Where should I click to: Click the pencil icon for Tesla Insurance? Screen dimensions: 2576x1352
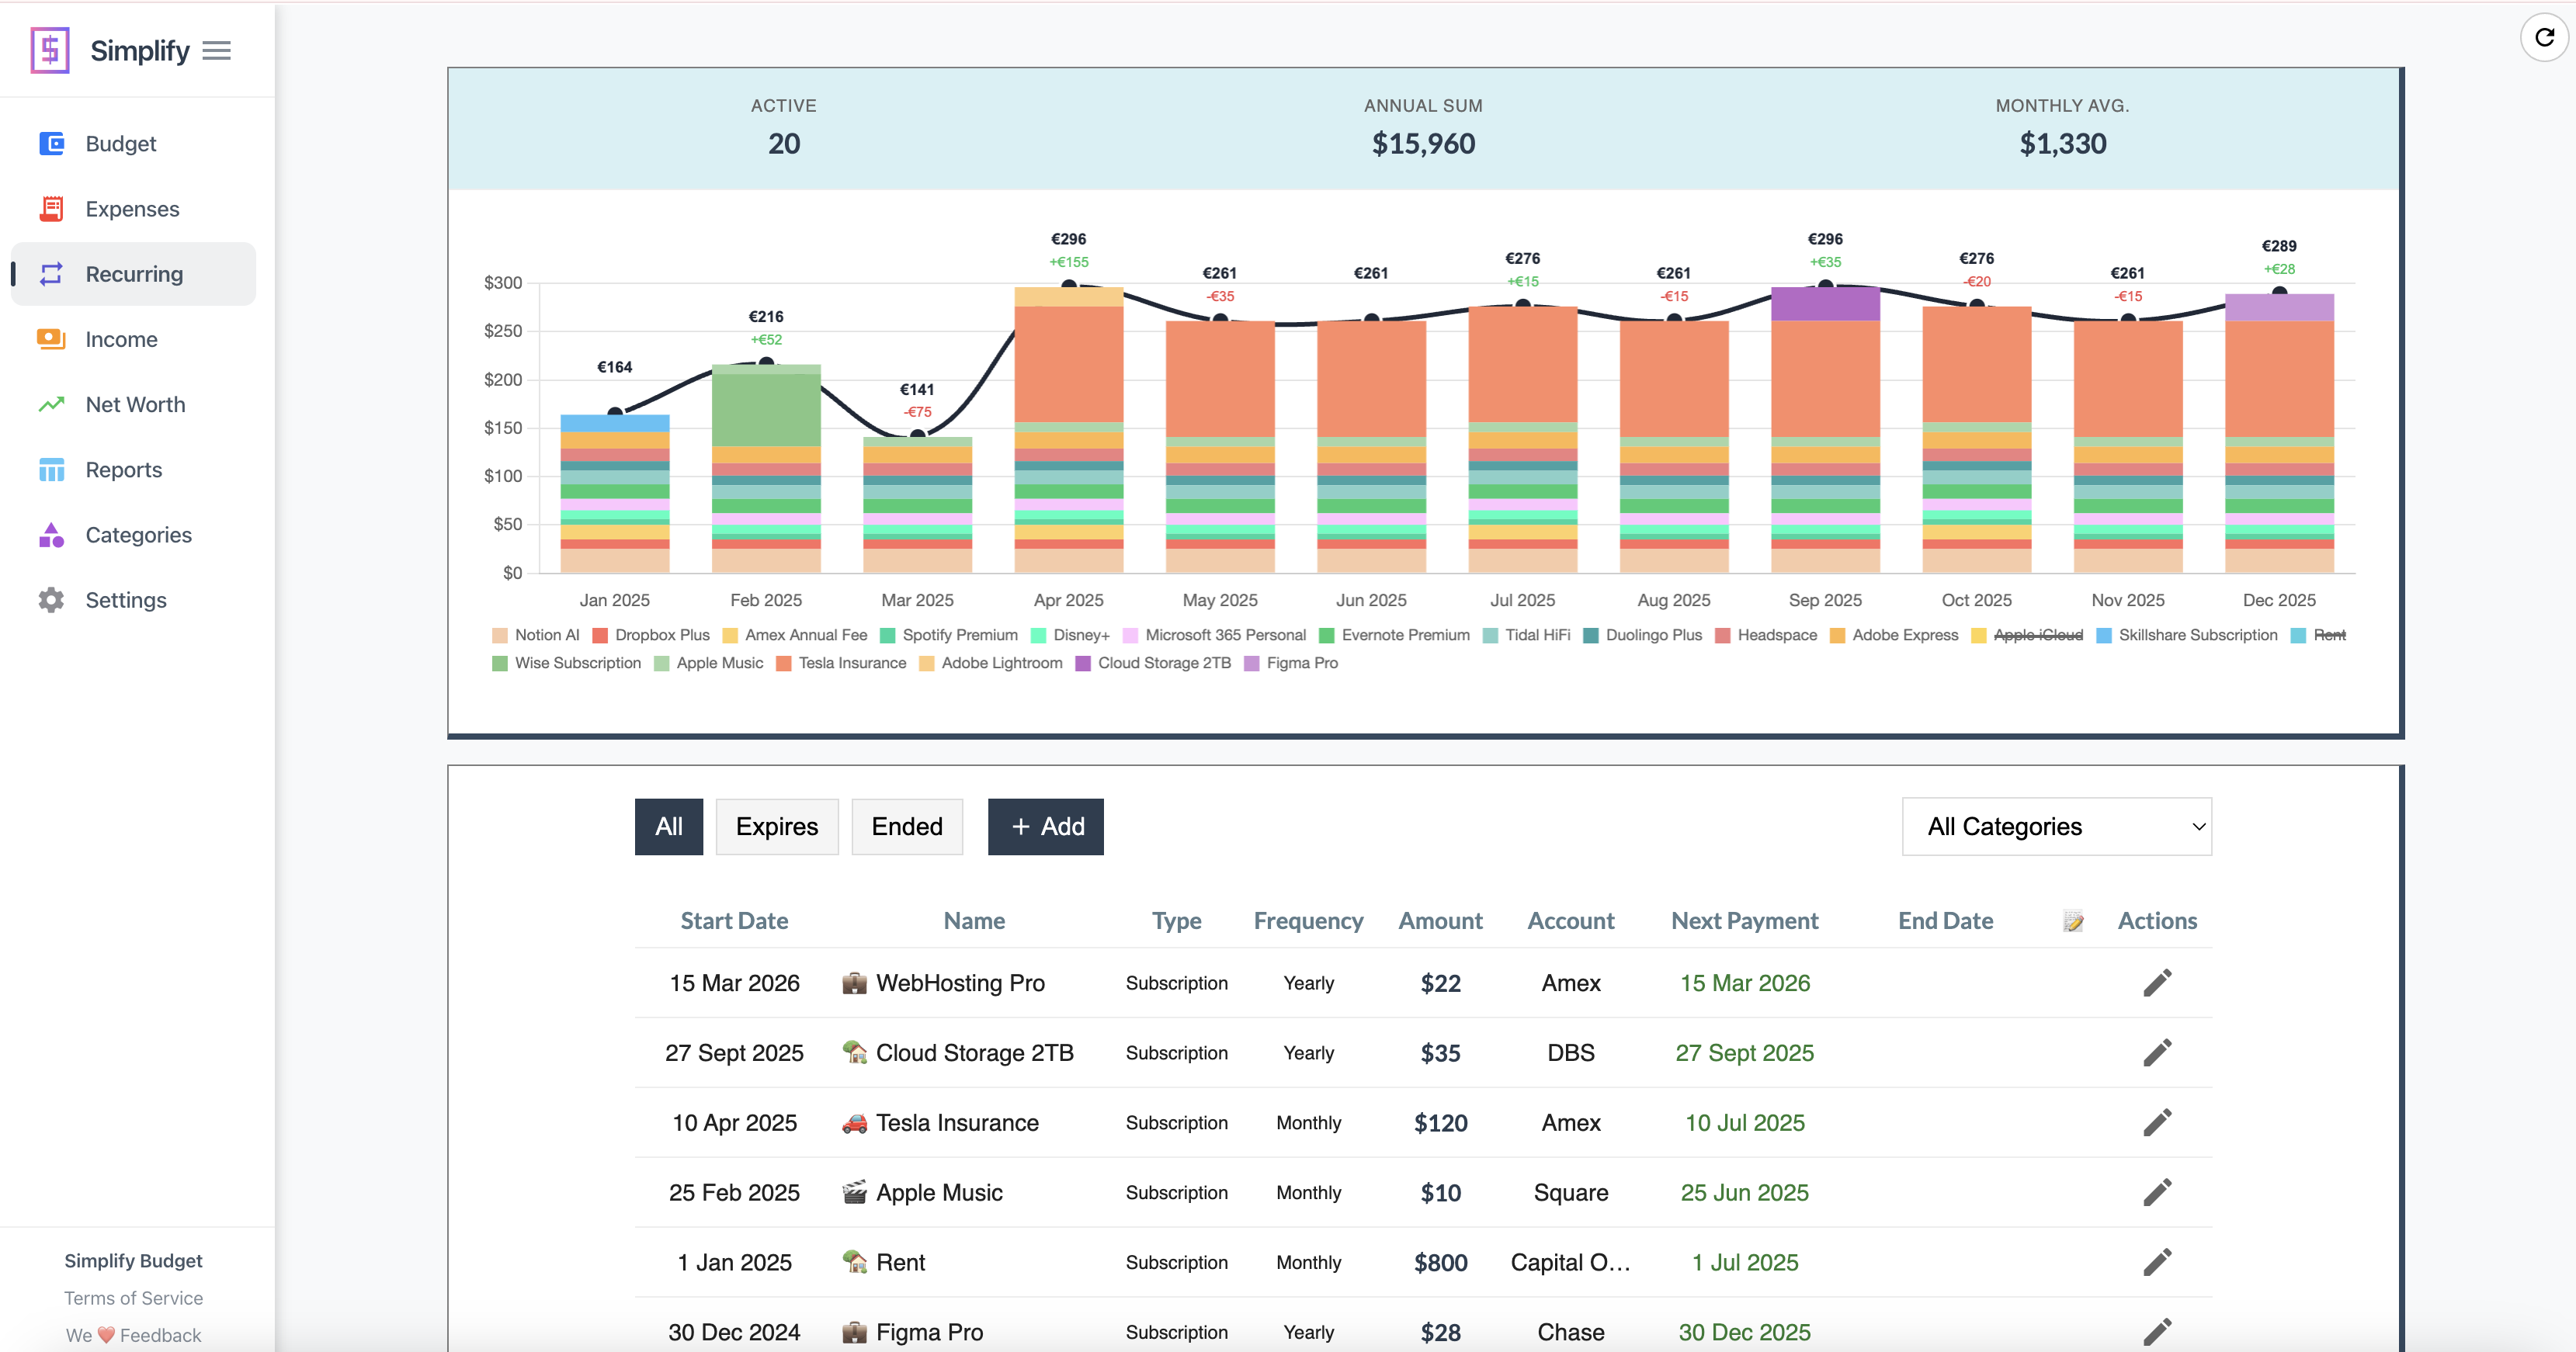click(2157, 1123)
